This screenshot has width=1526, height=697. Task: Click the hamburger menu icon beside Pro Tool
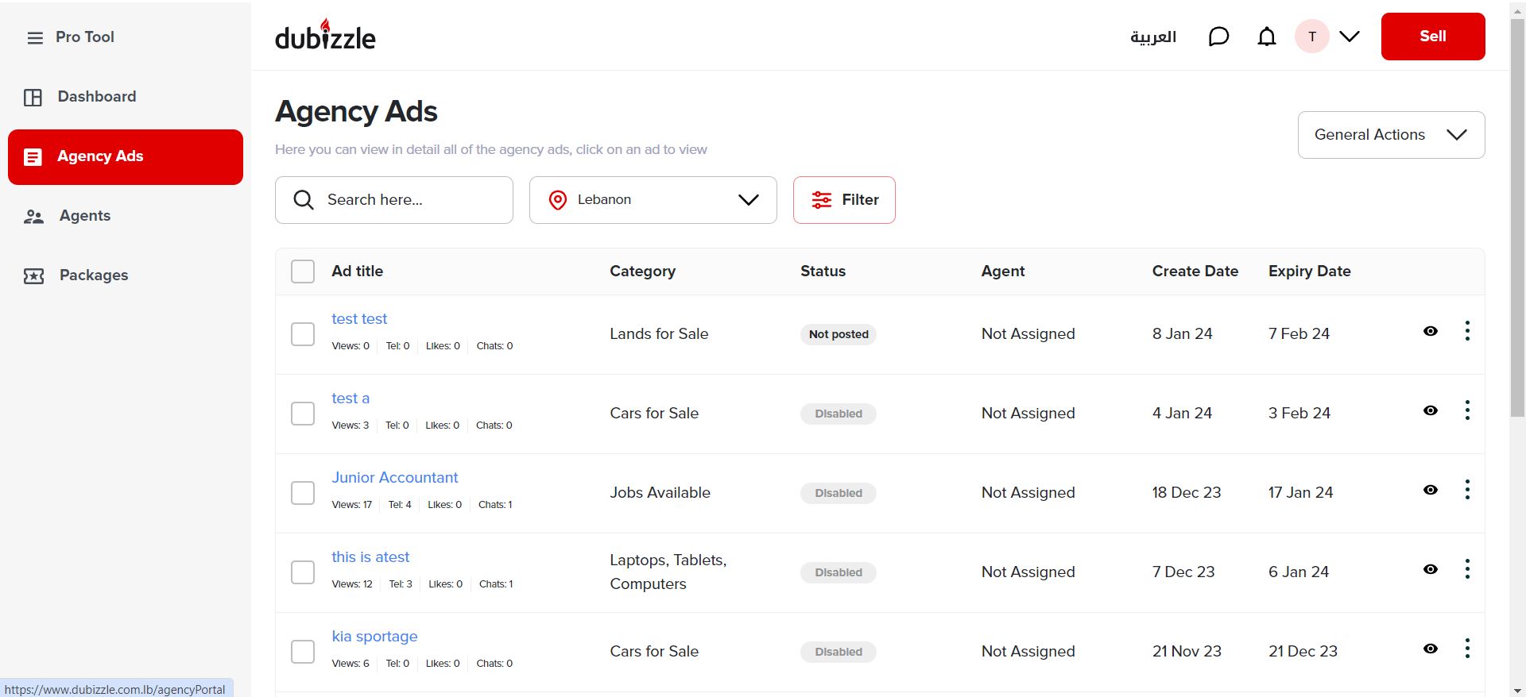[x=35, y=37]
